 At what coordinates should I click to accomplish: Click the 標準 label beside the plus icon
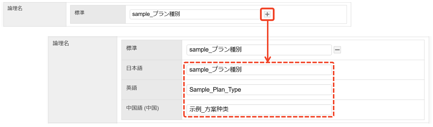click(80, 13)
